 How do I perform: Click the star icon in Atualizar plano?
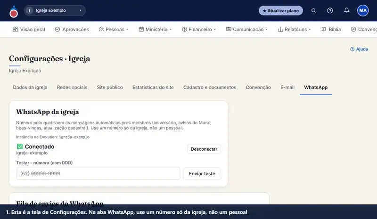pos(264,11)
